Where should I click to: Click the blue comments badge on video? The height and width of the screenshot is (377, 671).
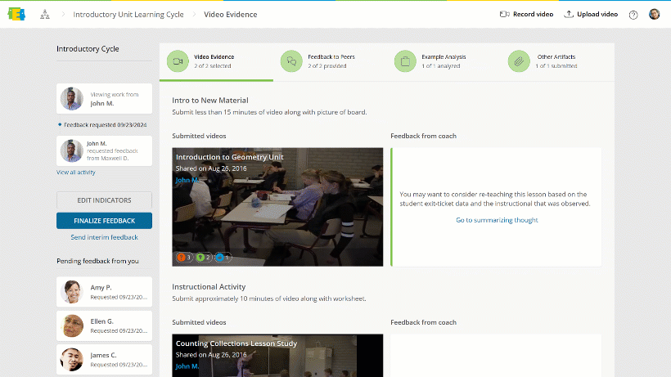223,258
